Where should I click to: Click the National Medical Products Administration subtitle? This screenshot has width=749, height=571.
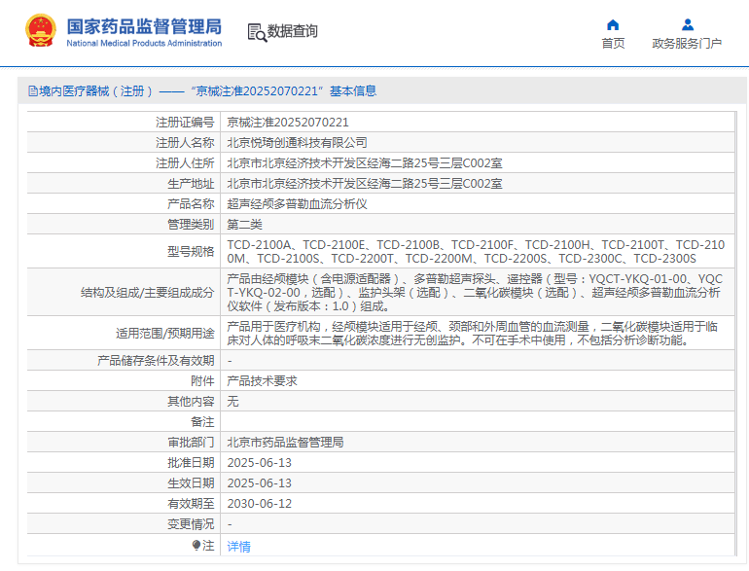pyautogui.click(x=144, y=44)
